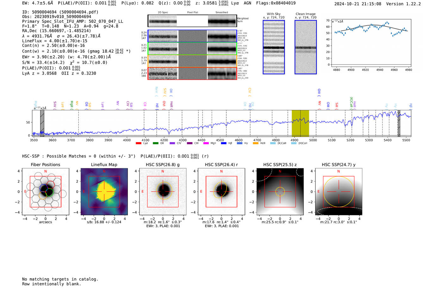
Task: Click the 'ID: 5090004694 (5090004694.pdf)' line
Action: coord(60,12)
